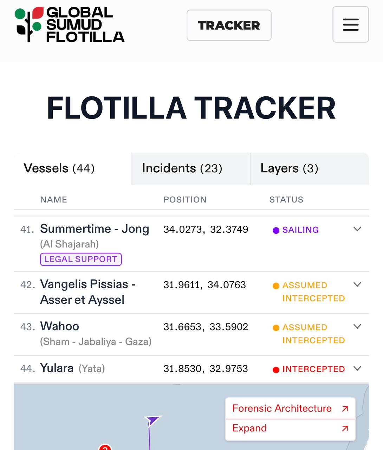Screen dimensions: 383x450
Task: Click the red incident marker on map
Action: coord(105,447)
